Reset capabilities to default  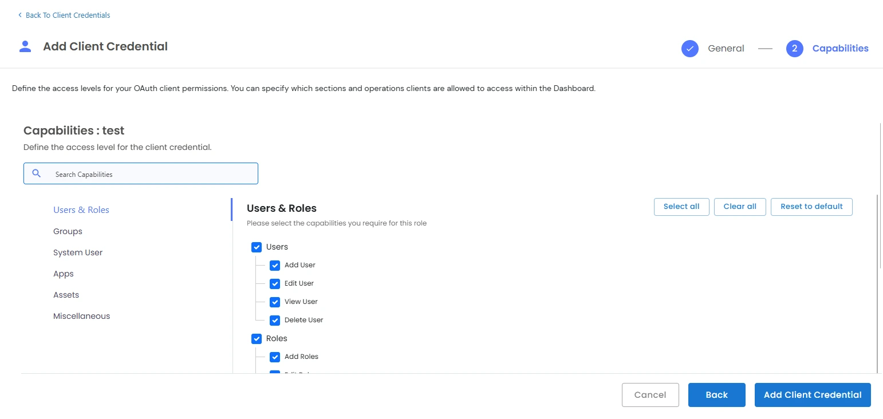(811, 207)
